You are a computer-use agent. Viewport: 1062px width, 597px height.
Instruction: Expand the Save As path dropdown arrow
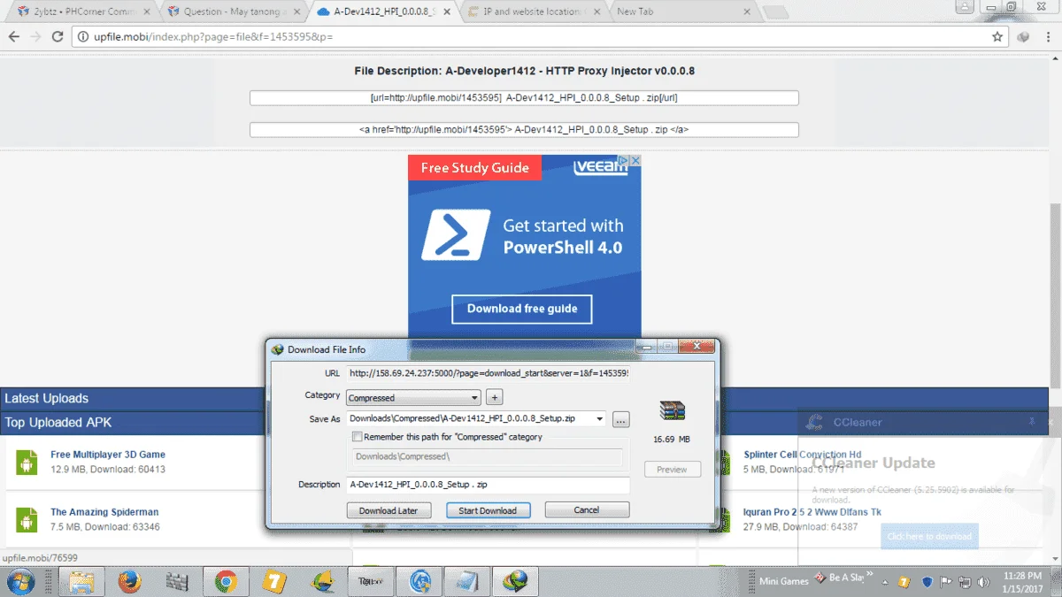pos(600,418)
